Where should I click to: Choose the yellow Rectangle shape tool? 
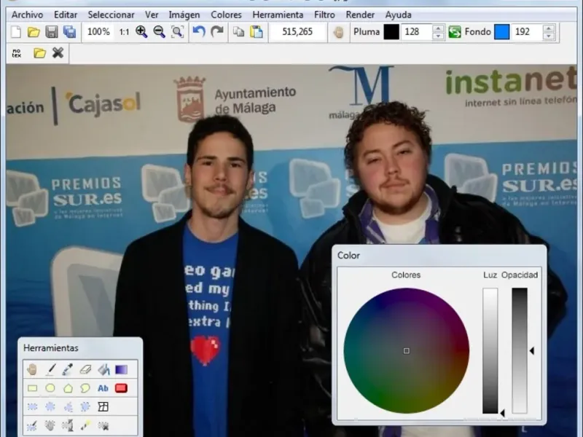coord(32,388)
